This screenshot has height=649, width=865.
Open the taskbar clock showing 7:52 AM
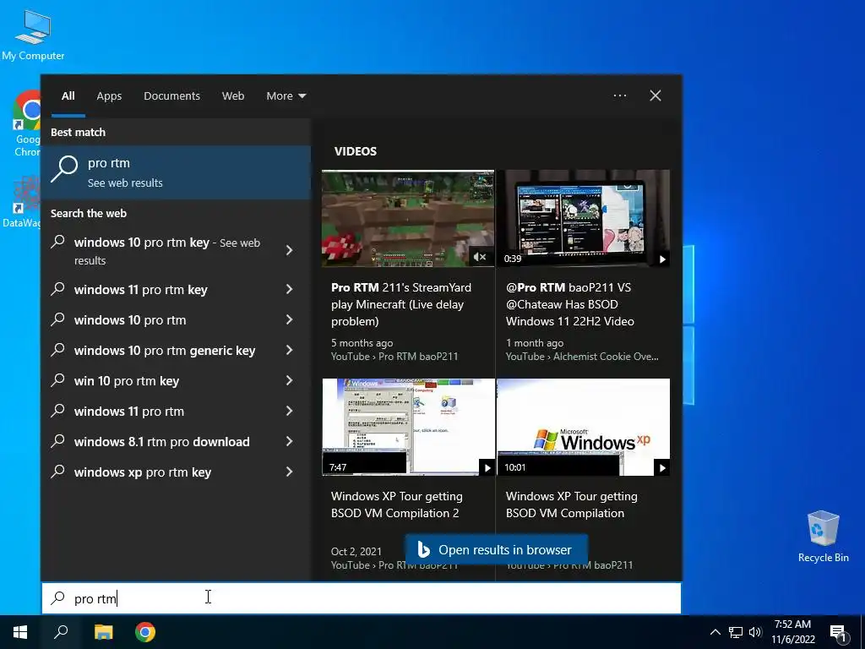click(x=792, y=632)
